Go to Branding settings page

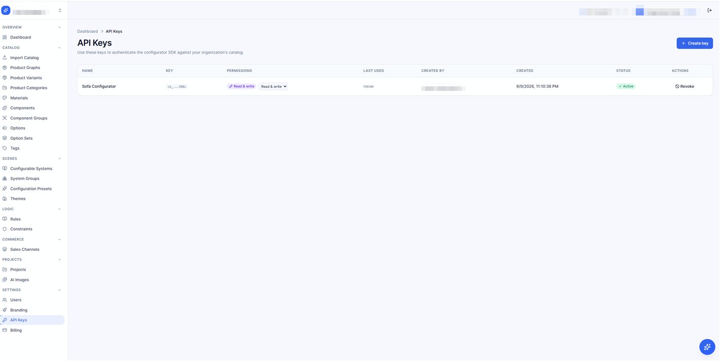[32, 310]
